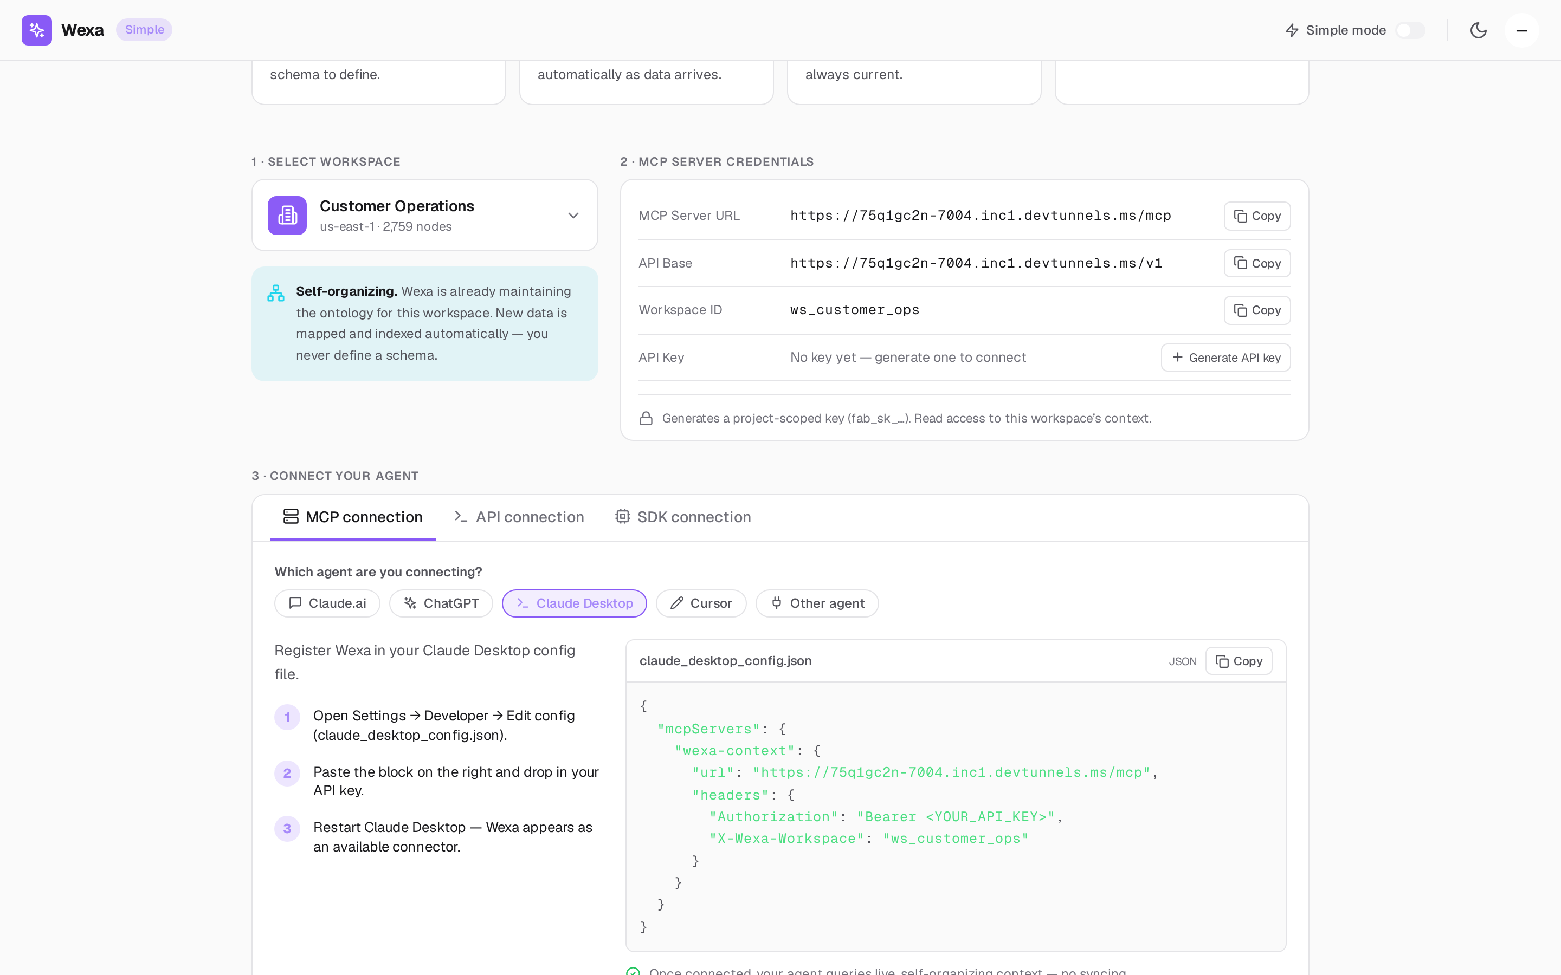
Task: Click the 'us-east-1 · 2,759 nodes' subtitle
Action: (386, 227)
